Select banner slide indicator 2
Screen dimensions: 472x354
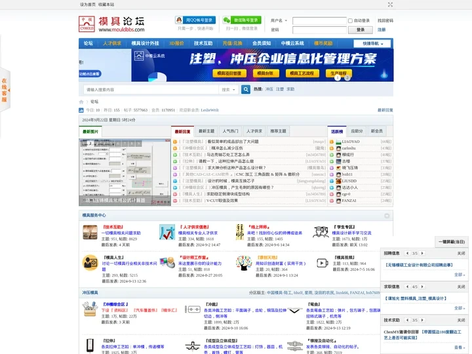(347, 78)
